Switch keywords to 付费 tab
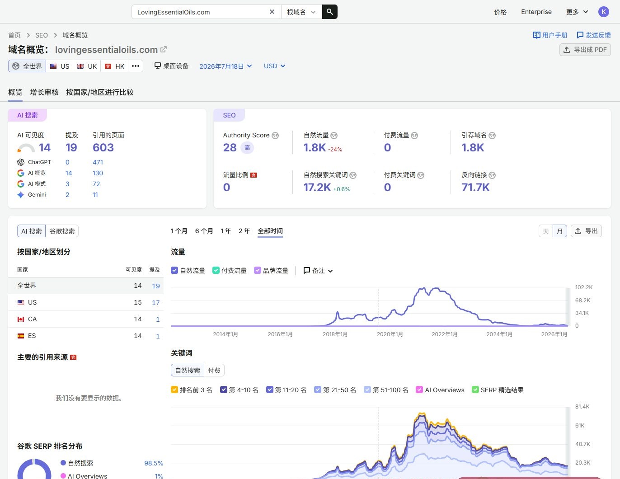Screen dimensions: 620x479 214,370
